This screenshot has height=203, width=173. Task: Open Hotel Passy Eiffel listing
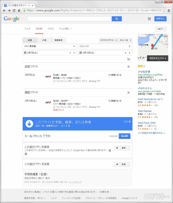click(147, 123)
